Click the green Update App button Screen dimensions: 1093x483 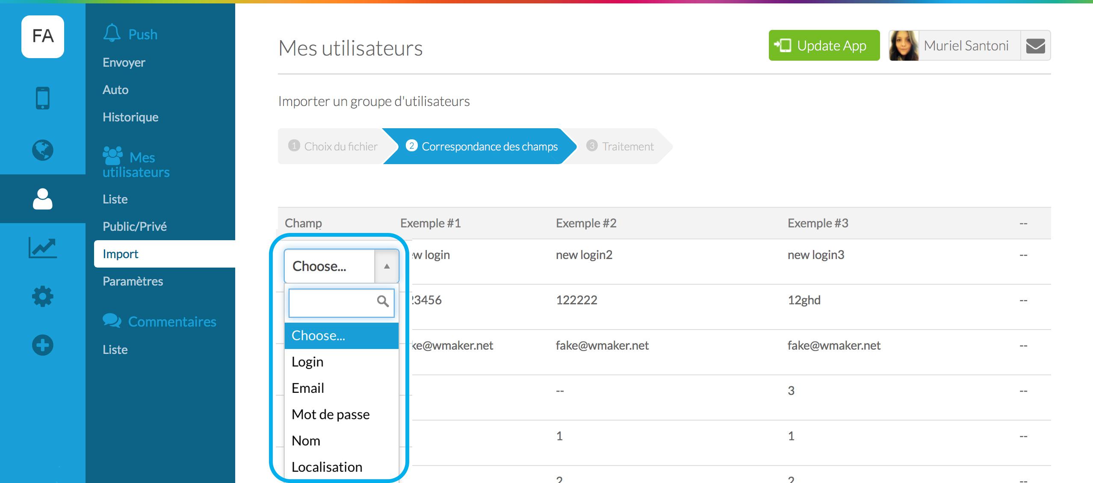(824, 46)
